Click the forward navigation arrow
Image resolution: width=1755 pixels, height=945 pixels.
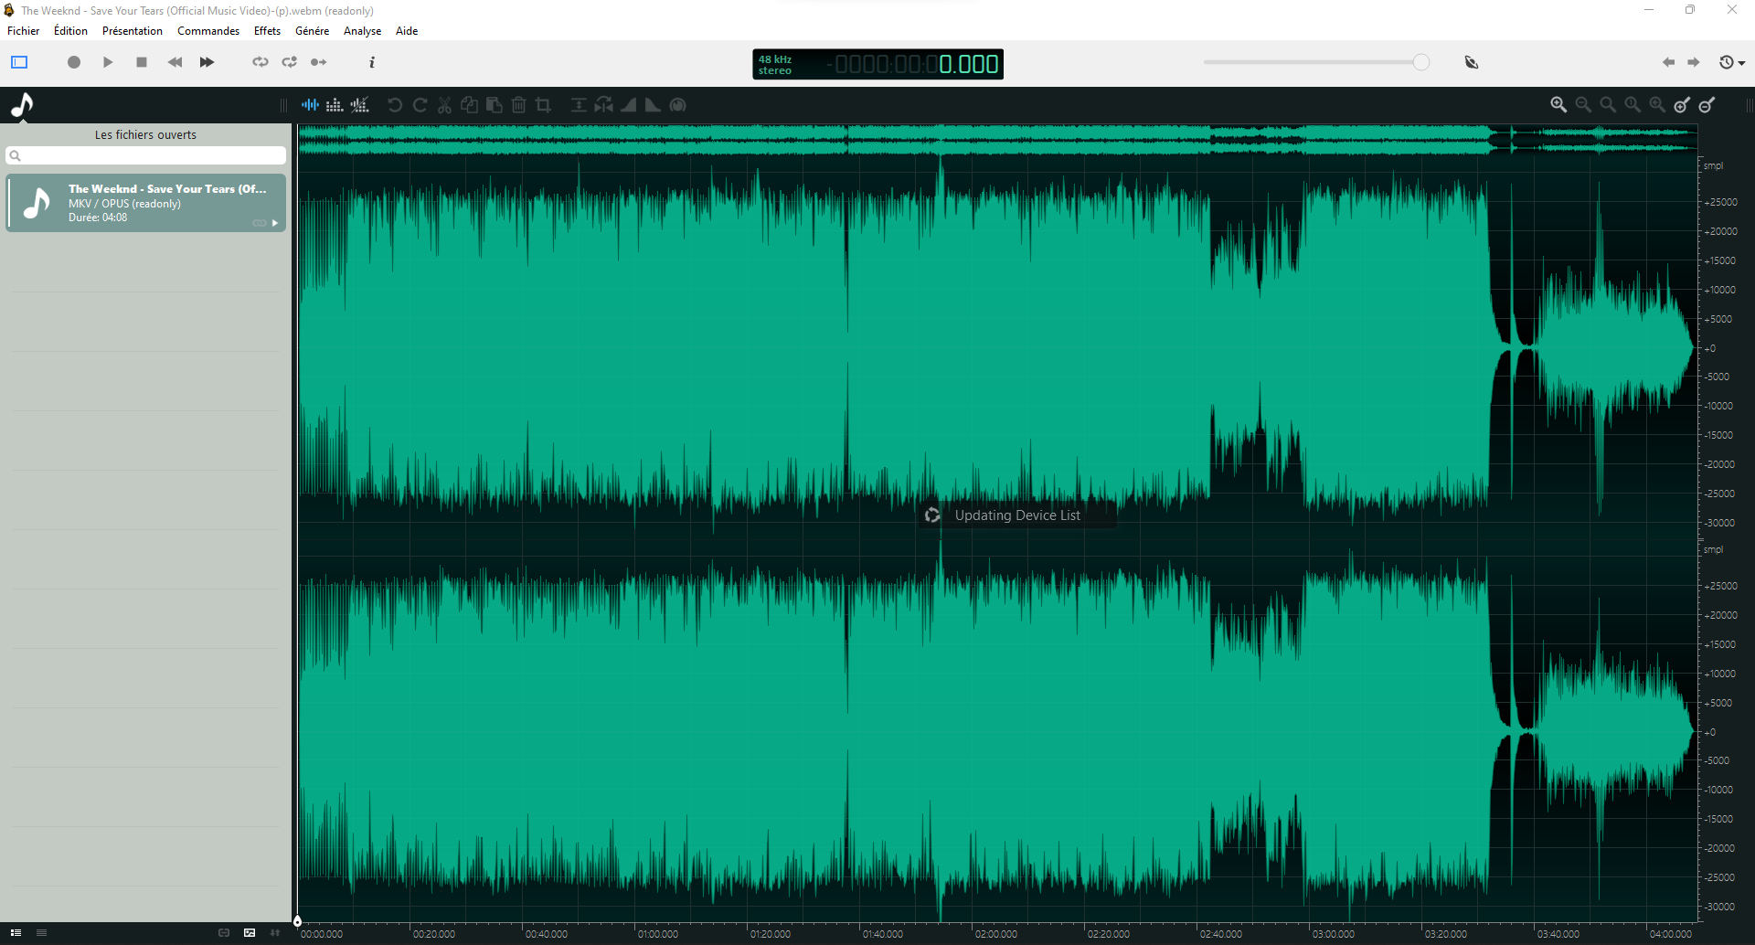(1694, 62)
